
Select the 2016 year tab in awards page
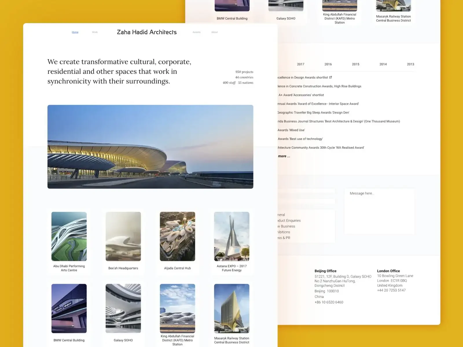click(328, 64)
